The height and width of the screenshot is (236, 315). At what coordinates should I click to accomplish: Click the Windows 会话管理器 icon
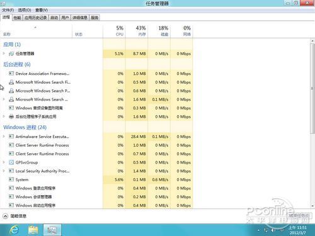tap(11, 196)
